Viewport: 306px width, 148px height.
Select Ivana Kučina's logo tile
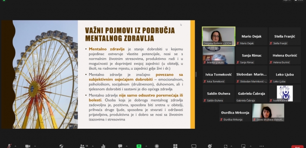[284, 94]
